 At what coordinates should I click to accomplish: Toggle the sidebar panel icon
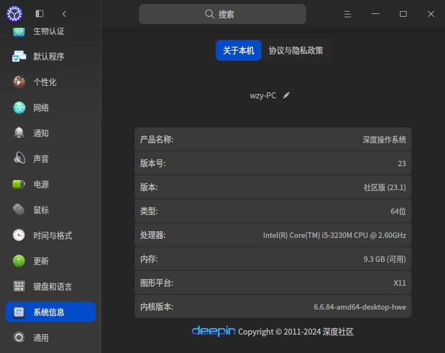pos(39,13)
